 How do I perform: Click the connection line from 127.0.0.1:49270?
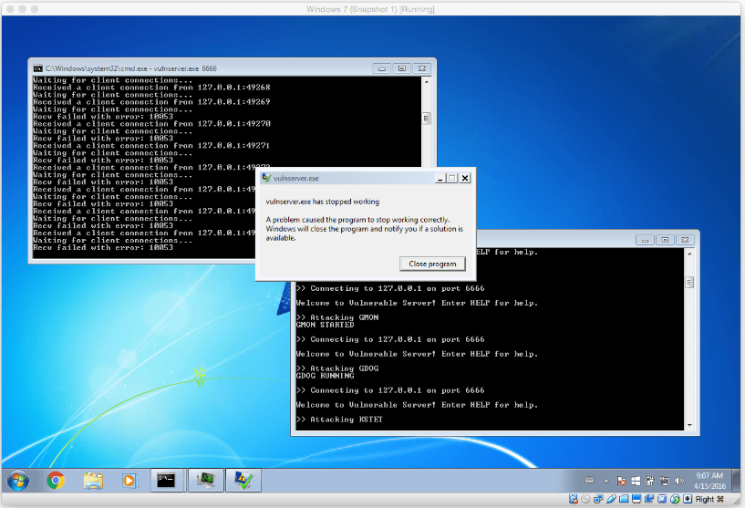[151, 123]
